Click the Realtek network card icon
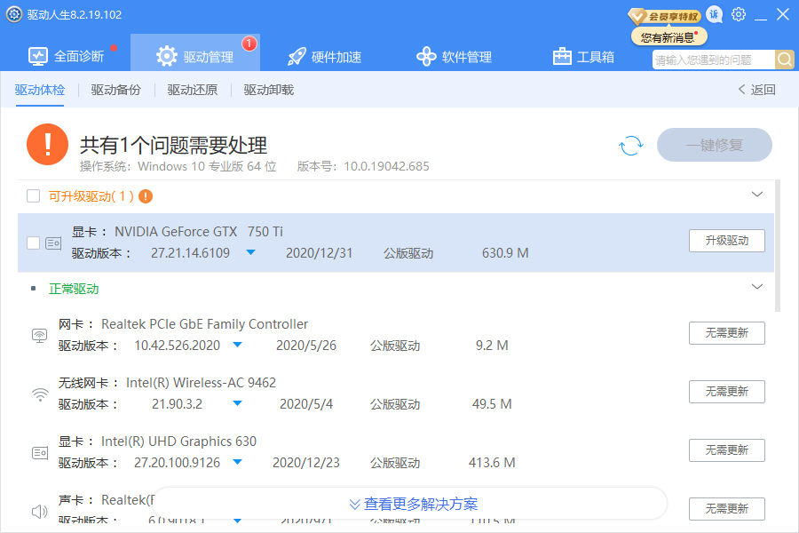This screenshot has width=799, height=533. [40, 336]
